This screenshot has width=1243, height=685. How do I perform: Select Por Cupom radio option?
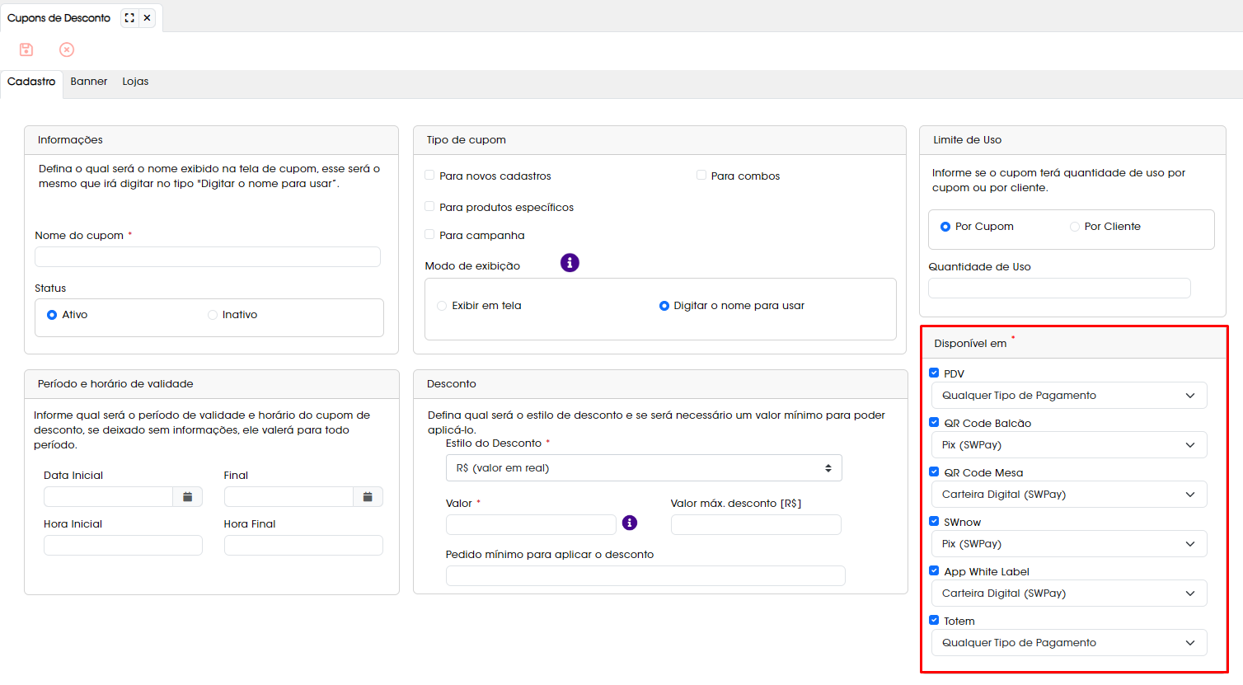tap(945, 227)
